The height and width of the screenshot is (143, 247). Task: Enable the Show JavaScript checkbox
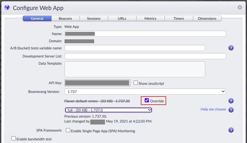tap(136, 83)
